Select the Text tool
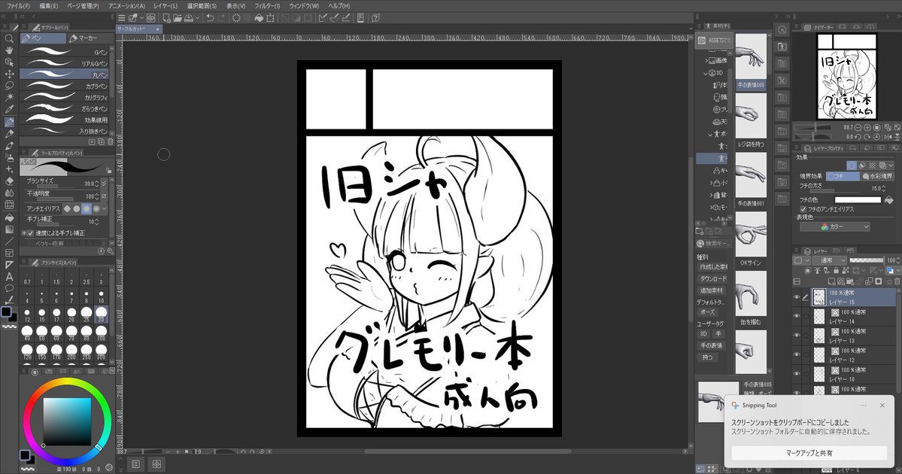 coord(9,277)
